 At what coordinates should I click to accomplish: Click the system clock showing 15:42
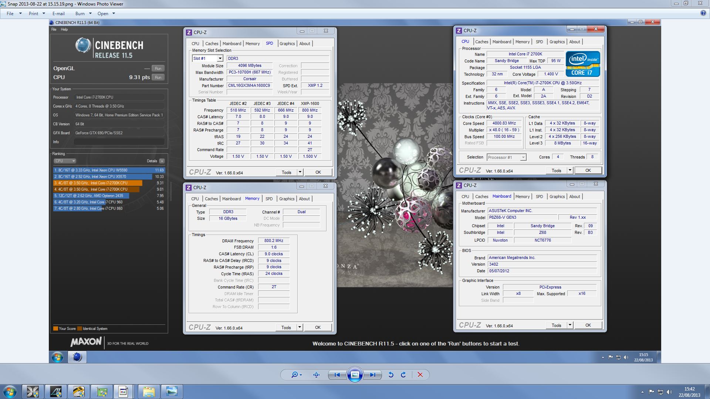[689, 392]
